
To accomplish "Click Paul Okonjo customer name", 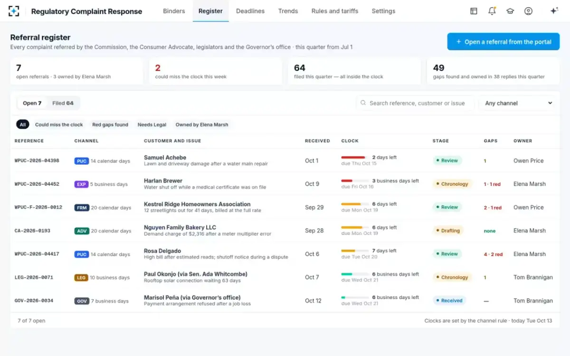I will tap(196, 274).
